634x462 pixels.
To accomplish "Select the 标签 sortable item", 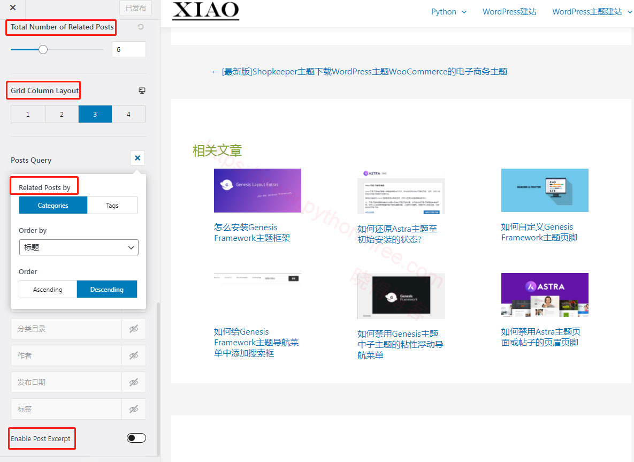I will [x=66, y=409].
